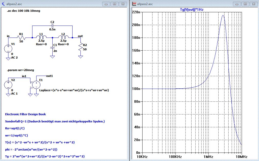Screen dimensions: 259x161
Task: Maximize the waveform plot window
Action: click(245, 4)
